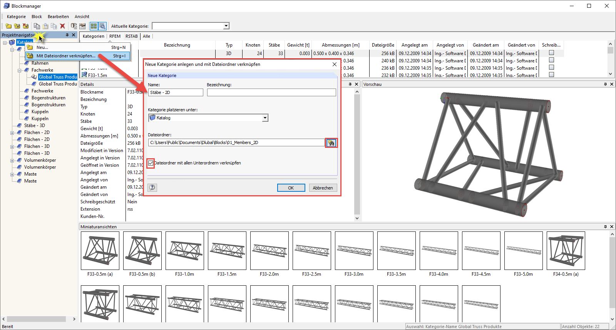This screenshot has height=330, width=616.
Task: Click the red X delete toolbar icon
Action: click(62, 26)
